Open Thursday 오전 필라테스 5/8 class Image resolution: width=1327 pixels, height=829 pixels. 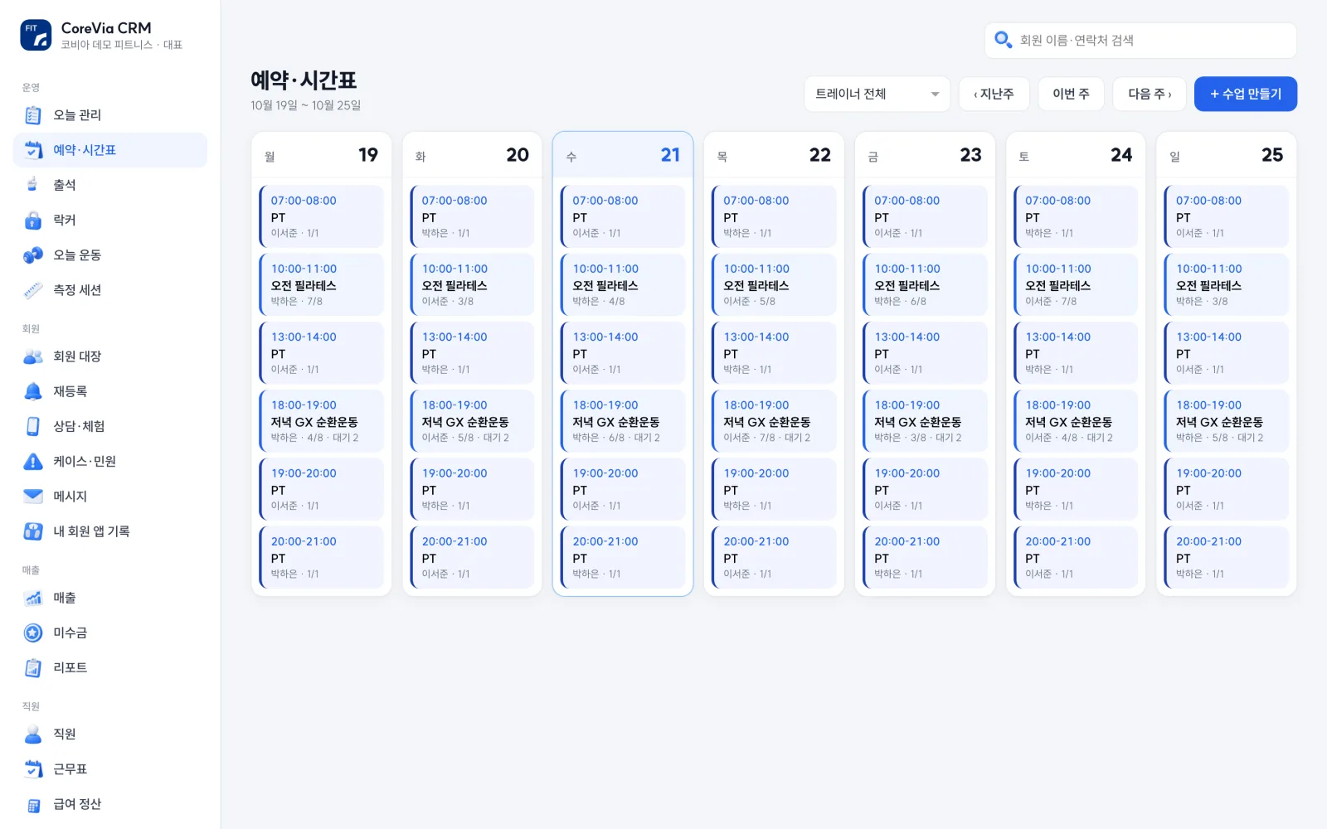click(x=774, y=284)
